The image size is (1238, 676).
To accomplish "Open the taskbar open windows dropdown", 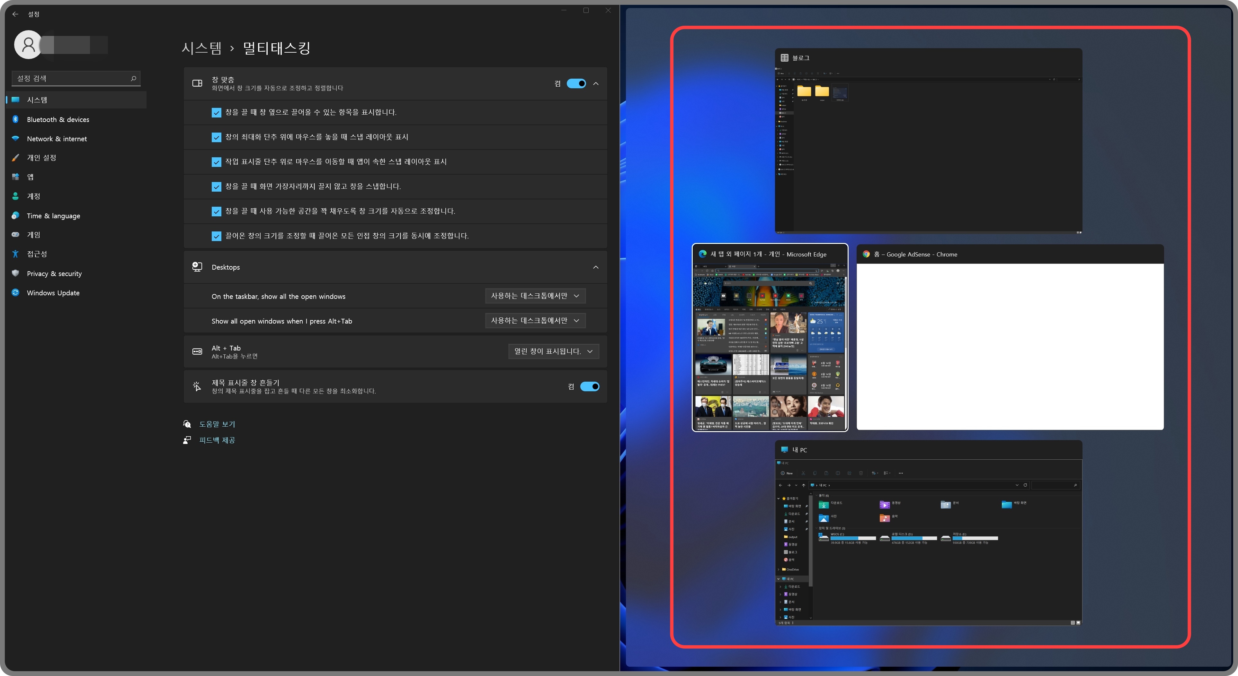I will pos(535,296).
